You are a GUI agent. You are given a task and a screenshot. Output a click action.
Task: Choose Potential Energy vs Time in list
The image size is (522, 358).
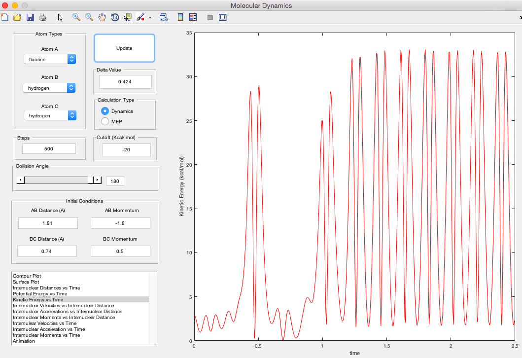coord(40,294)
